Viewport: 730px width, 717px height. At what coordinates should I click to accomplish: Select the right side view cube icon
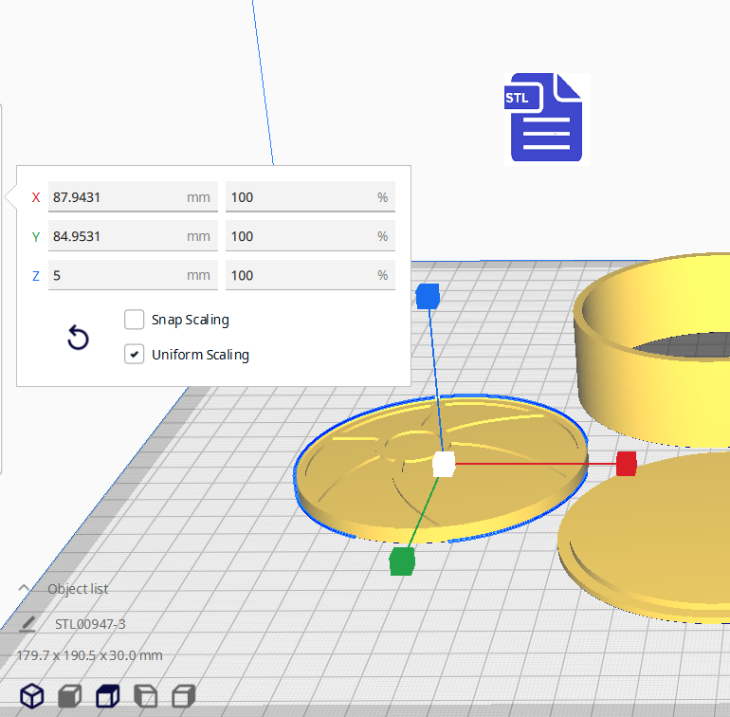[x=183, y=696]
